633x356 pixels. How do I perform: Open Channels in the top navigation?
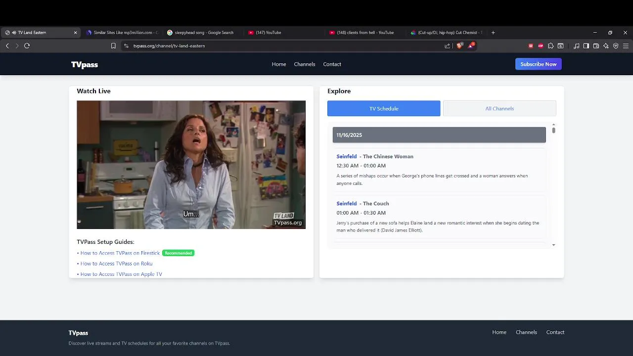coord(305,64)
